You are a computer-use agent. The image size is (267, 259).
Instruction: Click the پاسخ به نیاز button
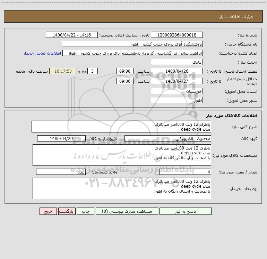click(185, 211)
